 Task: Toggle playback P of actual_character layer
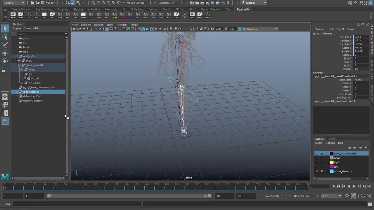pos(322,171)
